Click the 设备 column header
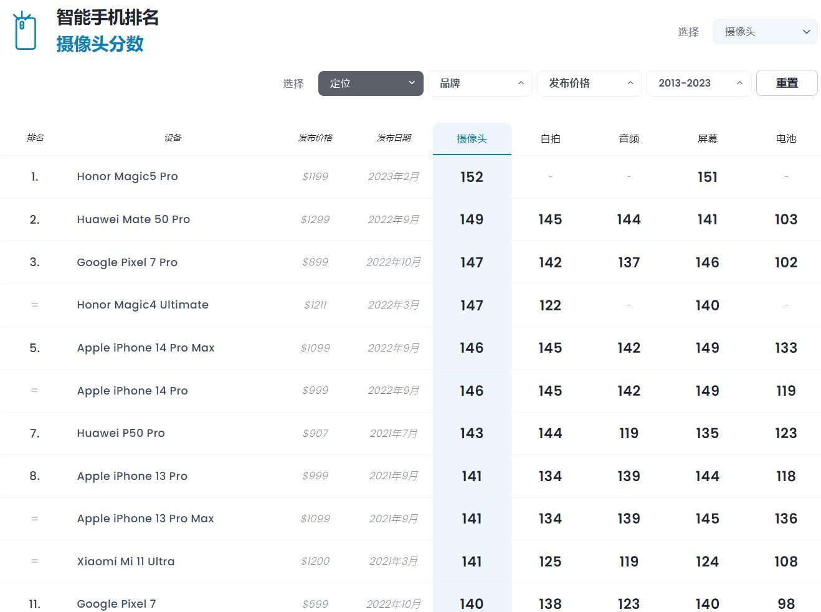The image size is (821, 612). click(x=173, y=138)
